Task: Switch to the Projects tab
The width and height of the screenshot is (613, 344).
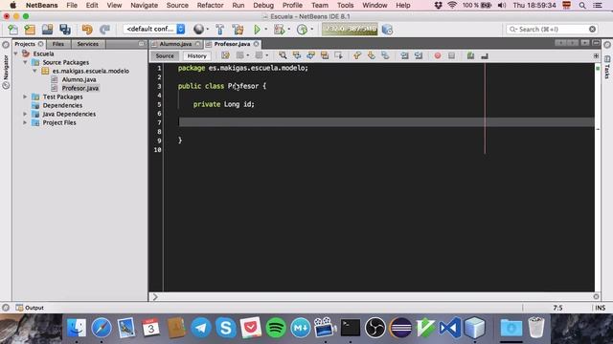Action: pos(25,44)
